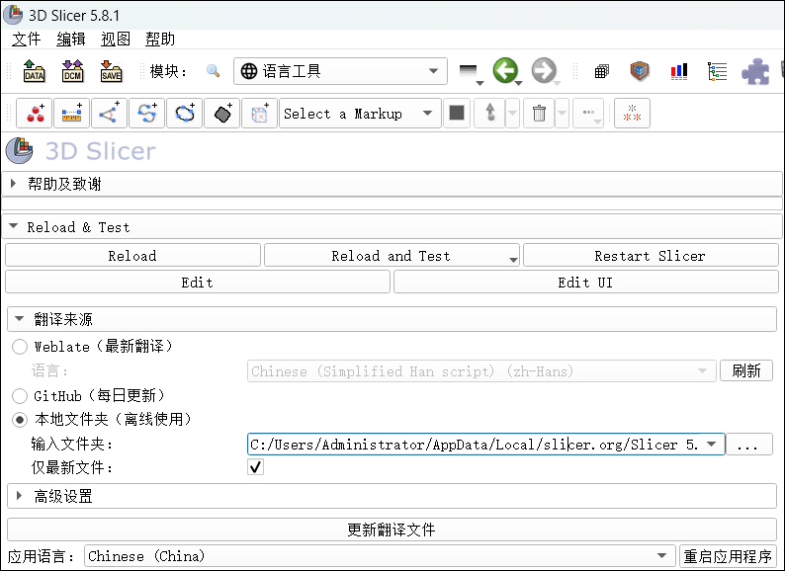Select the GitHub (每日更新) radio option

[20, 395]
